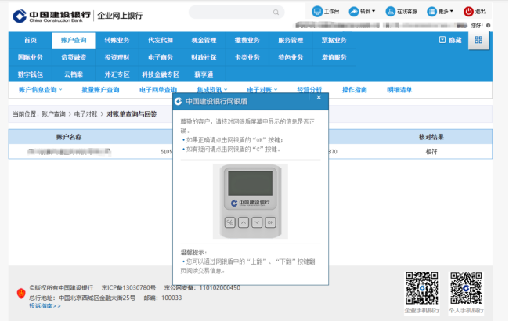Click the 账户查询 breadcrumb link

pos(53,114)
